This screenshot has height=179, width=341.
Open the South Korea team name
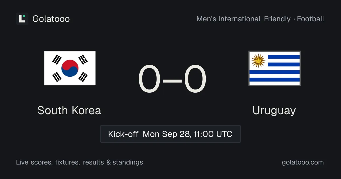click(69, 111)
